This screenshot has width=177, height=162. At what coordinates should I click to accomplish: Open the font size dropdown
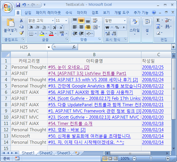[x=66, y=21]
